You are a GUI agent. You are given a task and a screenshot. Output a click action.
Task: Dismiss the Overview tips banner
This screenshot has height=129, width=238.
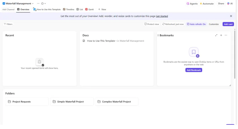[x=231, y=16]
